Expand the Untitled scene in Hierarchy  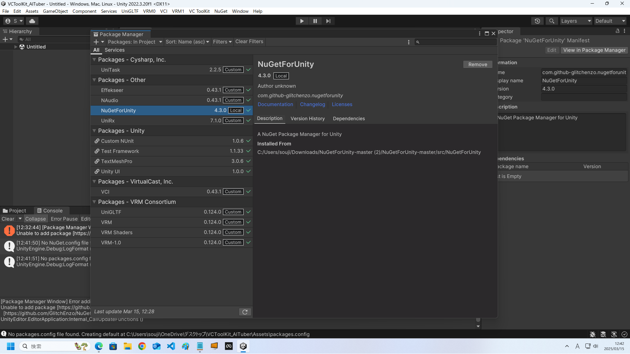pos(15,47)
